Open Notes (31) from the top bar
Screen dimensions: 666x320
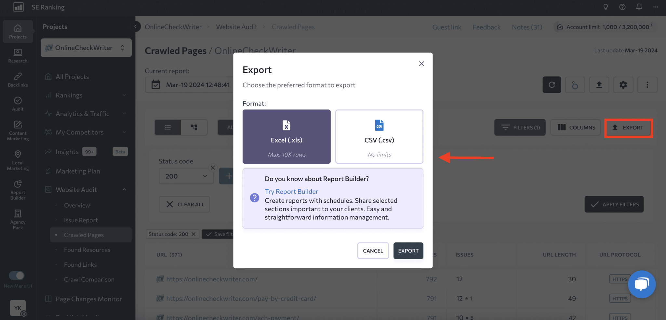(526, 27)
